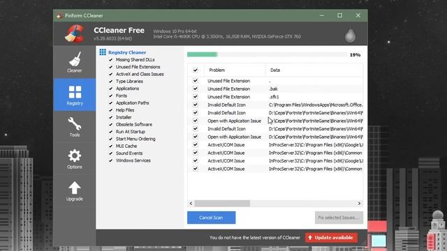Open the Upgrade arrow section
The width and height of the screenshot is (447, 251).
(x=75, y=191)
